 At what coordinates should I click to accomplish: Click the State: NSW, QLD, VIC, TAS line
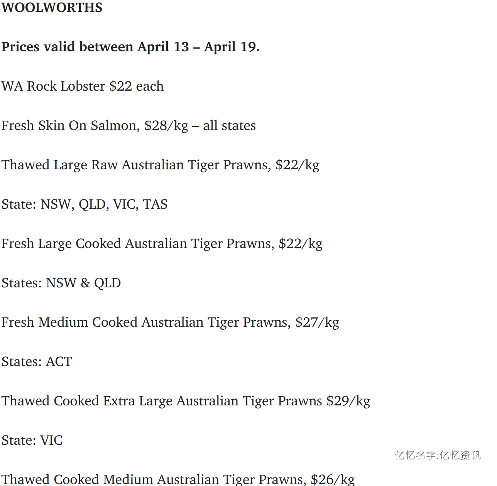click(85, 204)
